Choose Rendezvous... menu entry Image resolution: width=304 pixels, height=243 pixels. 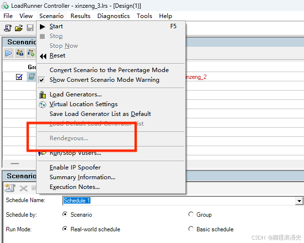[111, 138]
